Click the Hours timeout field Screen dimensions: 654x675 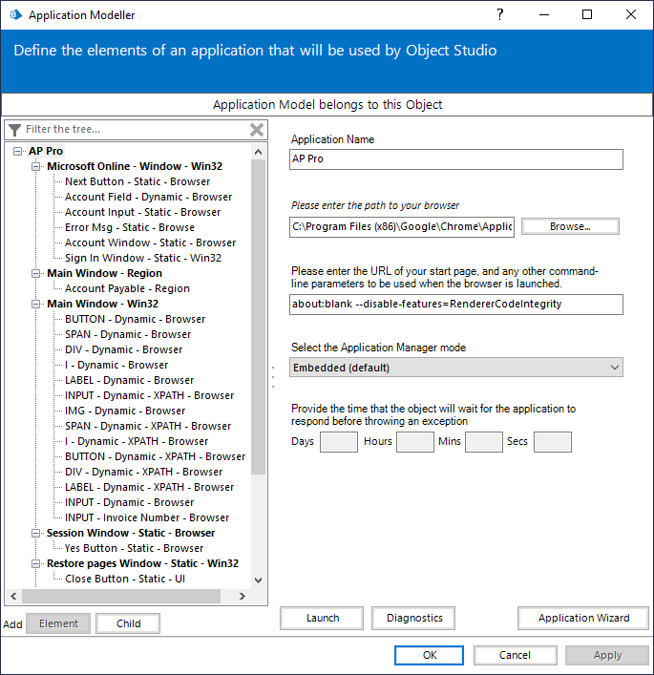415,442
